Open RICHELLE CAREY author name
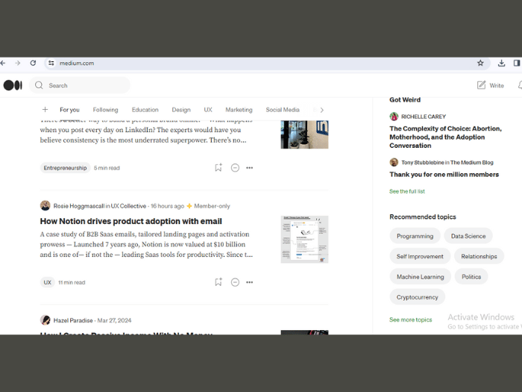Image resolution: width=522 pixels, height=392 pixels. pyautogui.click(x=424, y=116)
